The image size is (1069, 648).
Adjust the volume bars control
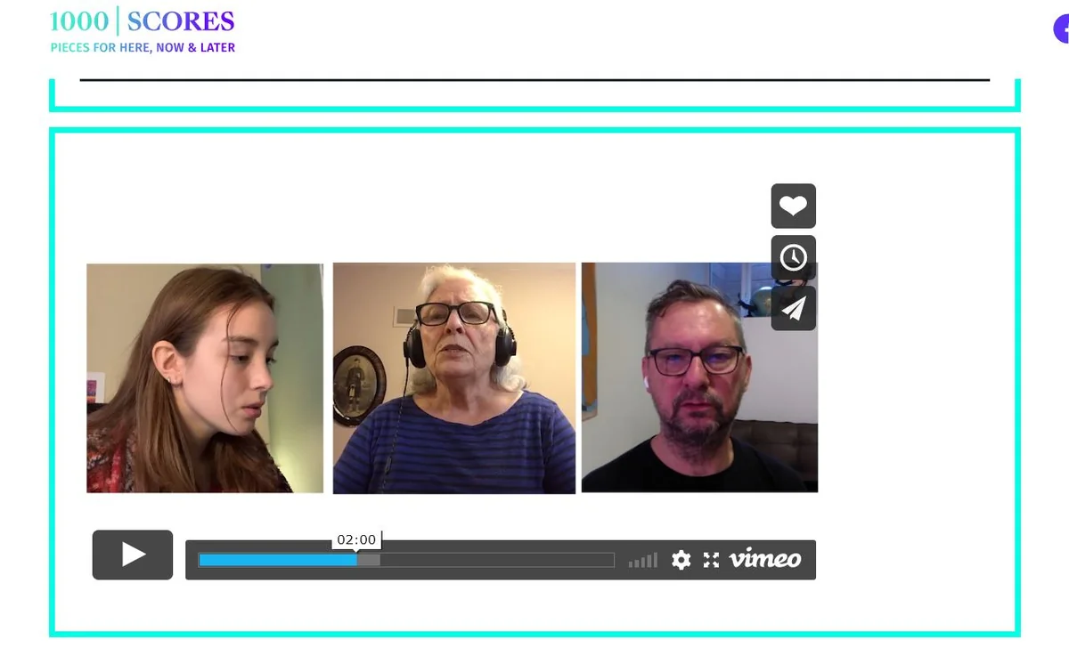(642, 560)
